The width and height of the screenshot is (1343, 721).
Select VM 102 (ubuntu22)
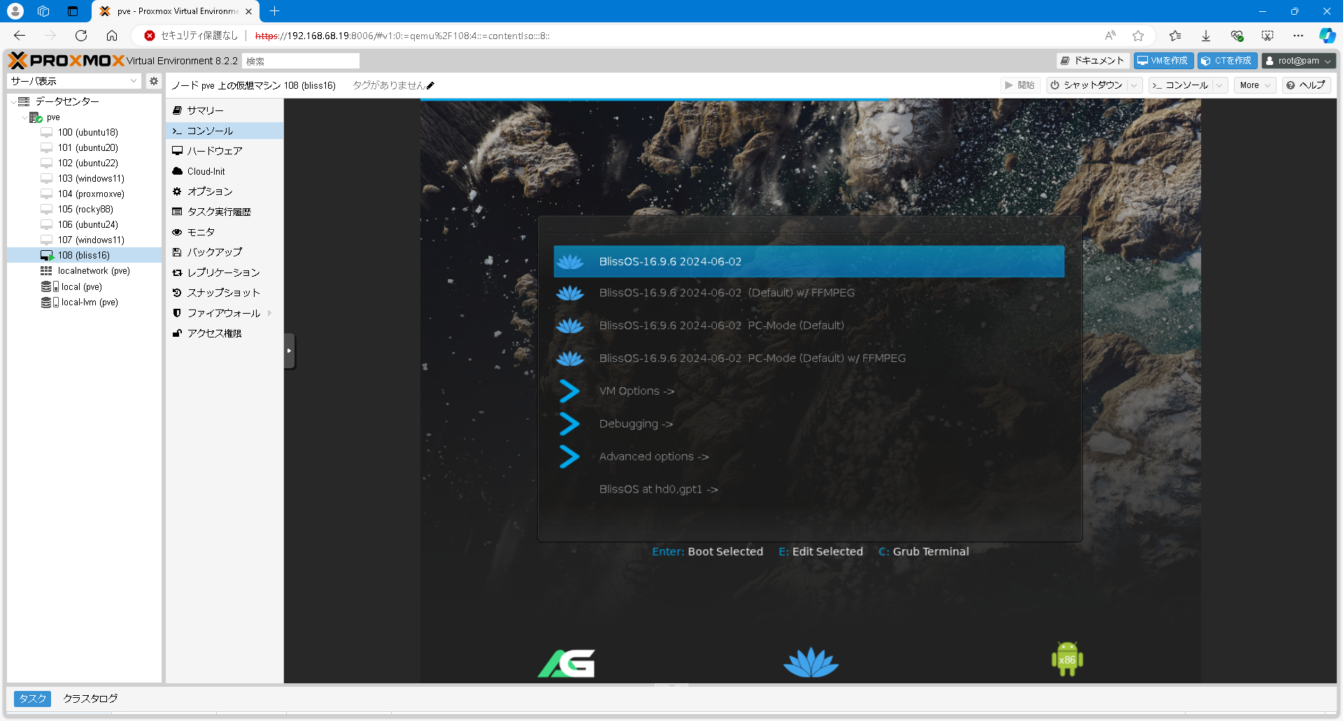(87, 163)
